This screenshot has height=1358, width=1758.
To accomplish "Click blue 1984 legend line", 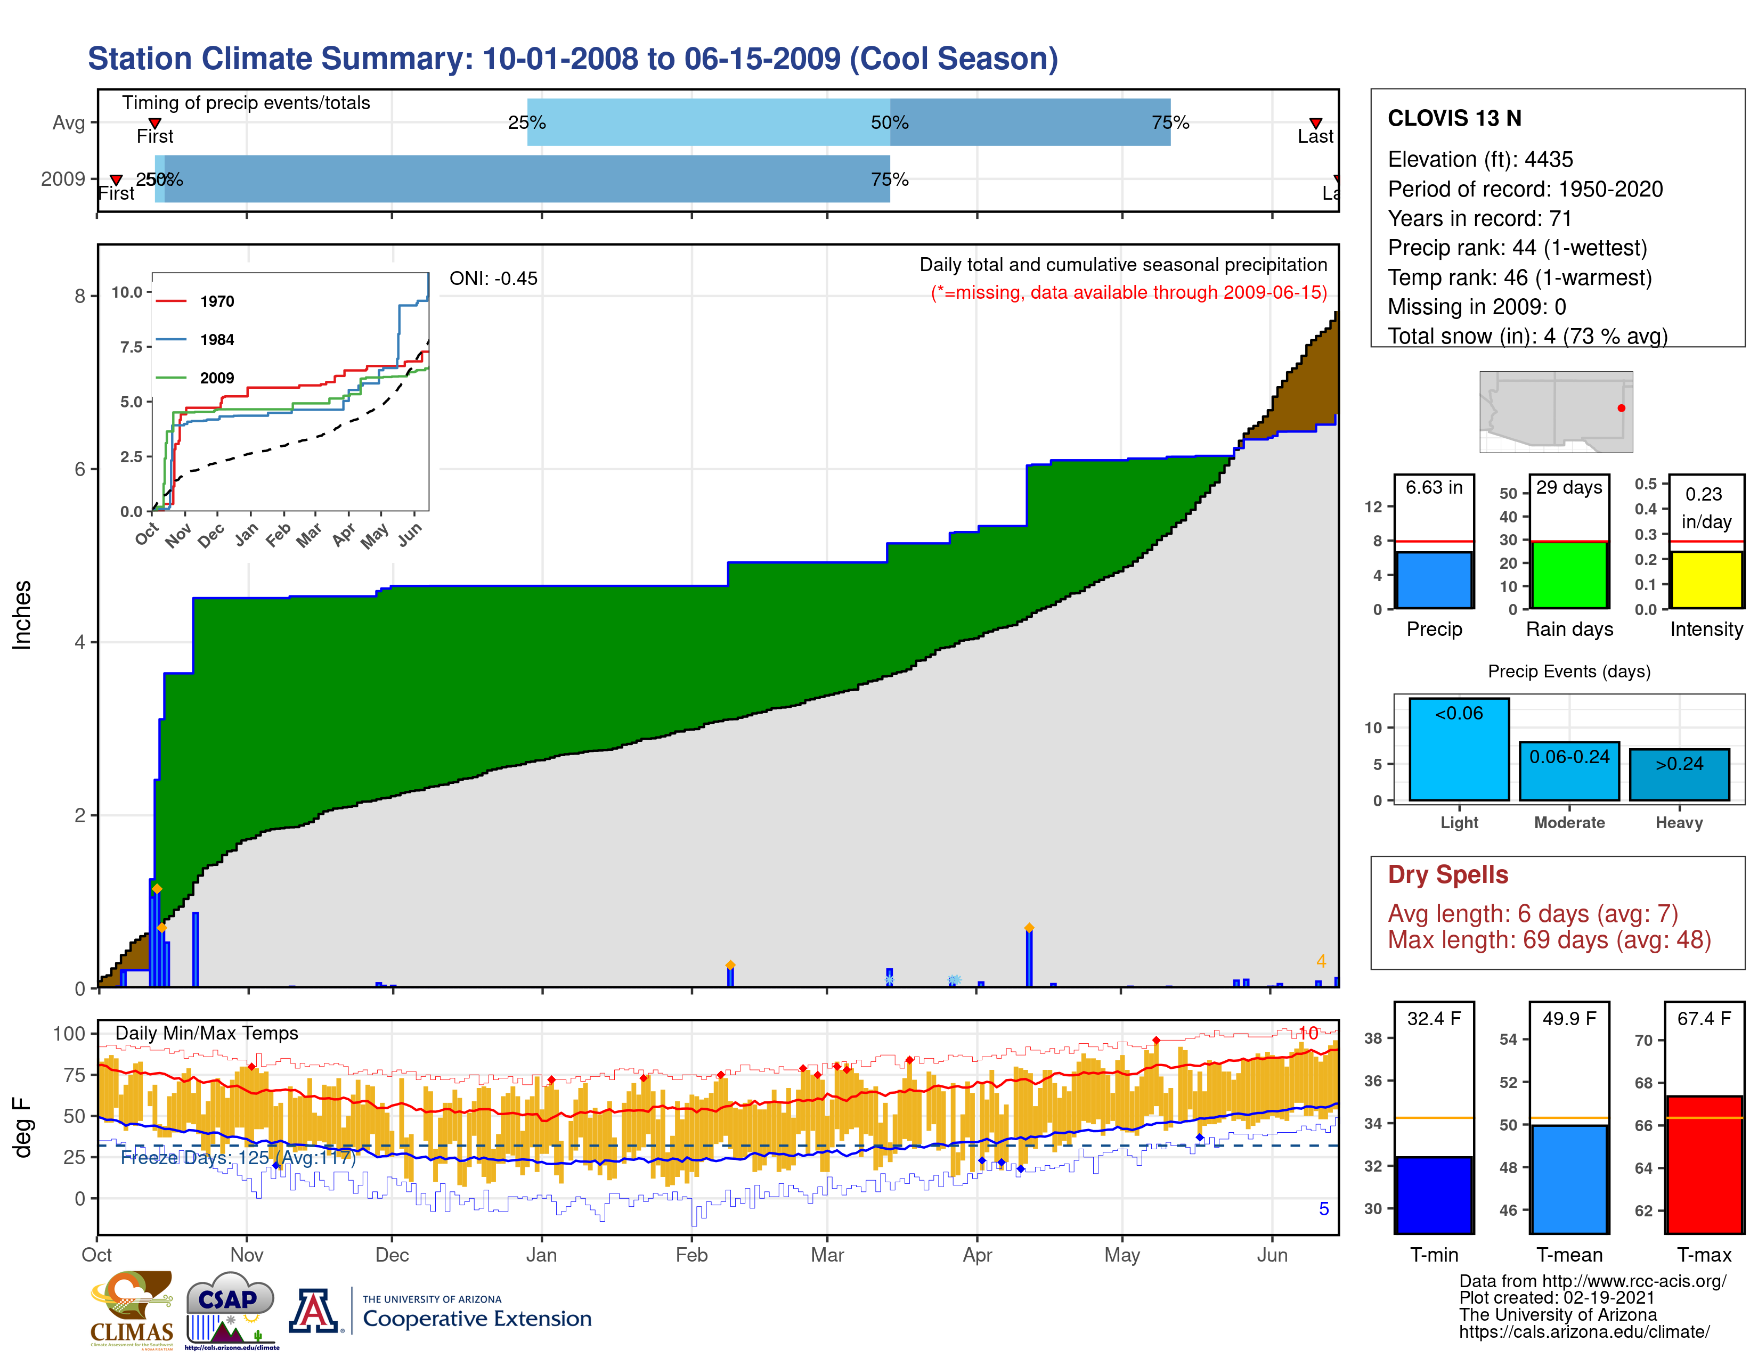I will [170, 340].
